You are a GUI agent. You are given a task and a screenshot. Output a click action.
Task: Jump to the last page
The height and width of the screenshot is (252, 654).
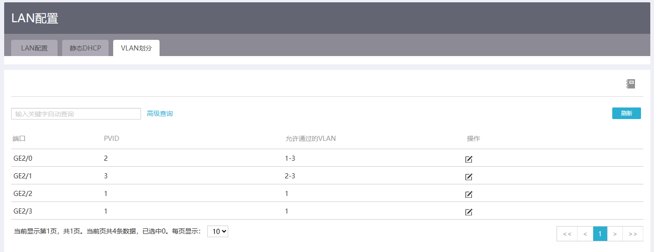click(x=633, y=234)
